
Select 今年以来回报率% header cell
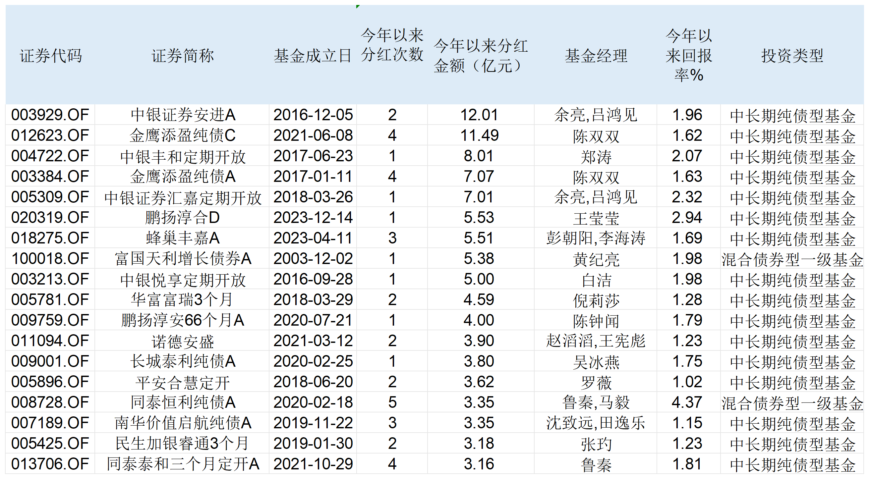pos(688,55)
